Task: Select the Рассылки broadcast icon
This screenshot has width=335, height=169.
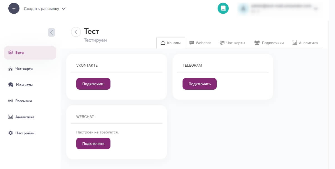Action: click(x=11, y=101)
